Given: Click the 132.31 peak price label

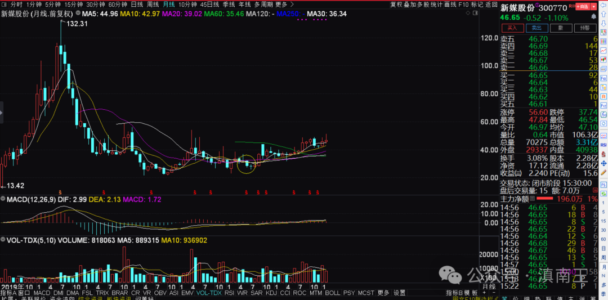Looking at the screenshot, I should (78, 24).
